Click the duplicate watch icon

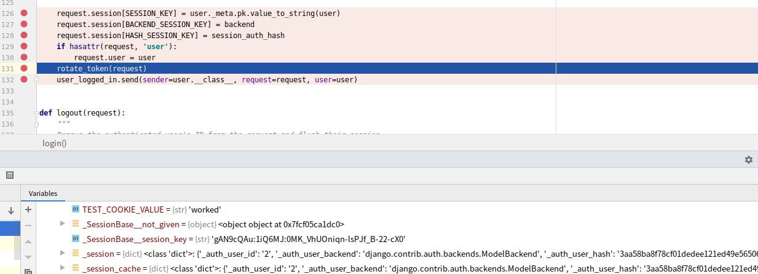[x=28, y=270]
